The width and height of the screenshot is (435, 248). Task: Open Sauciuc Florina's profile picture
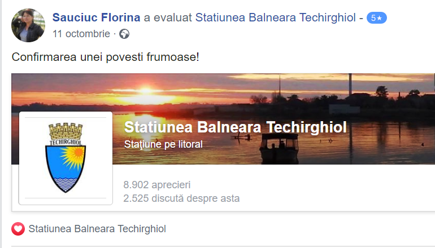(28, 25)
